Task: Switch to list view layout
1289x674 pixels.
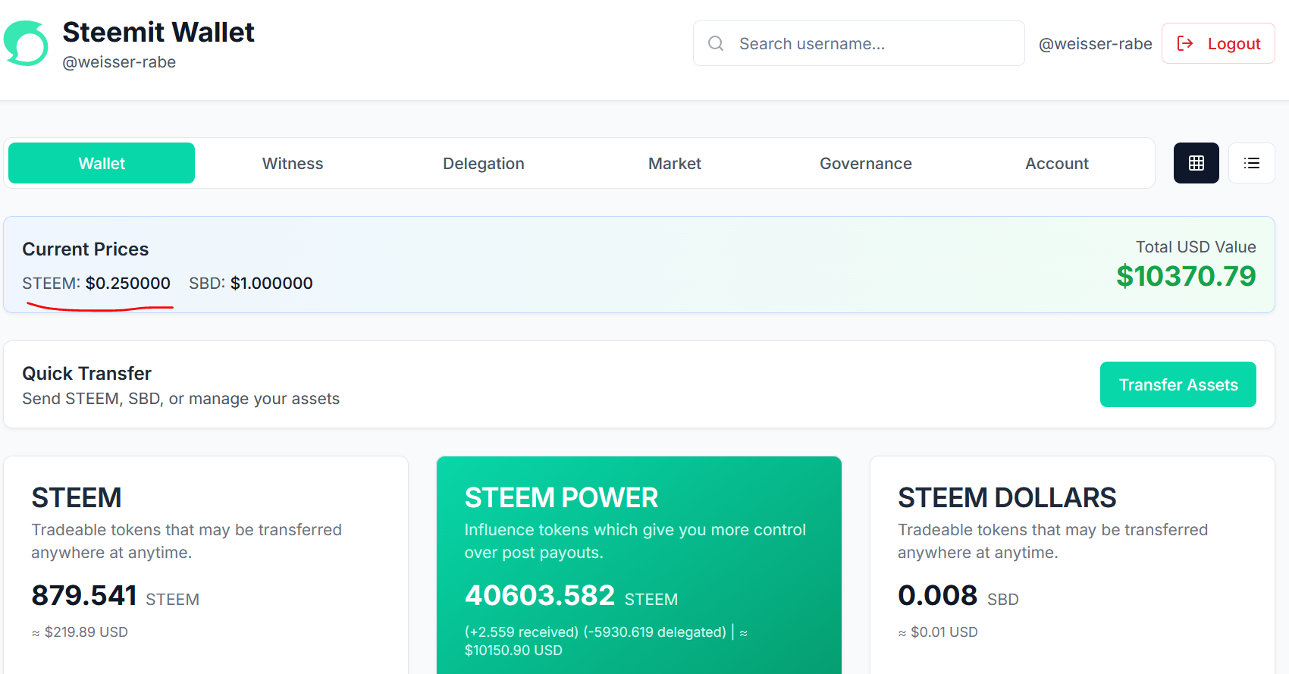Action: pos(1252,163)
